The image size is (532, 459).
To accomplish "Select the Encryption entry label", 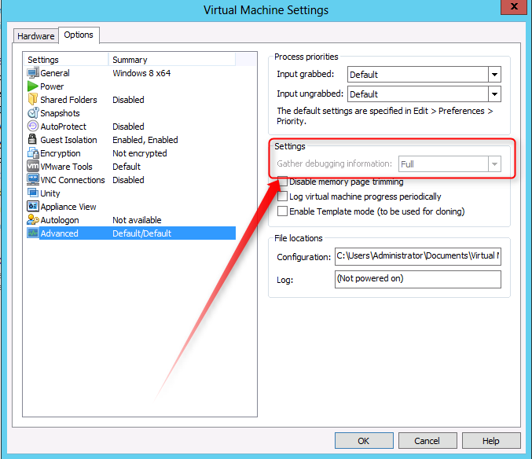I will point(61,153).
